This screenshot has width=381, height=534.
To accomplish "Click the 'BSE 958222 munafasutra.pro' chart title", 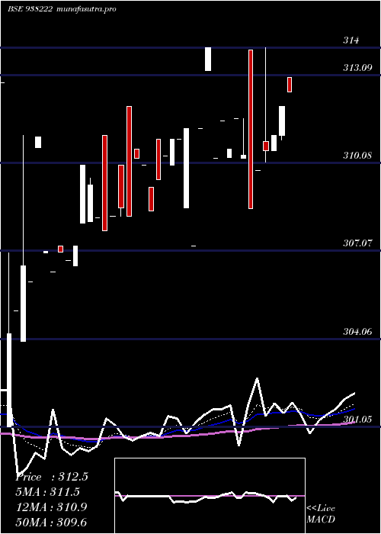I will click(62, 9).
